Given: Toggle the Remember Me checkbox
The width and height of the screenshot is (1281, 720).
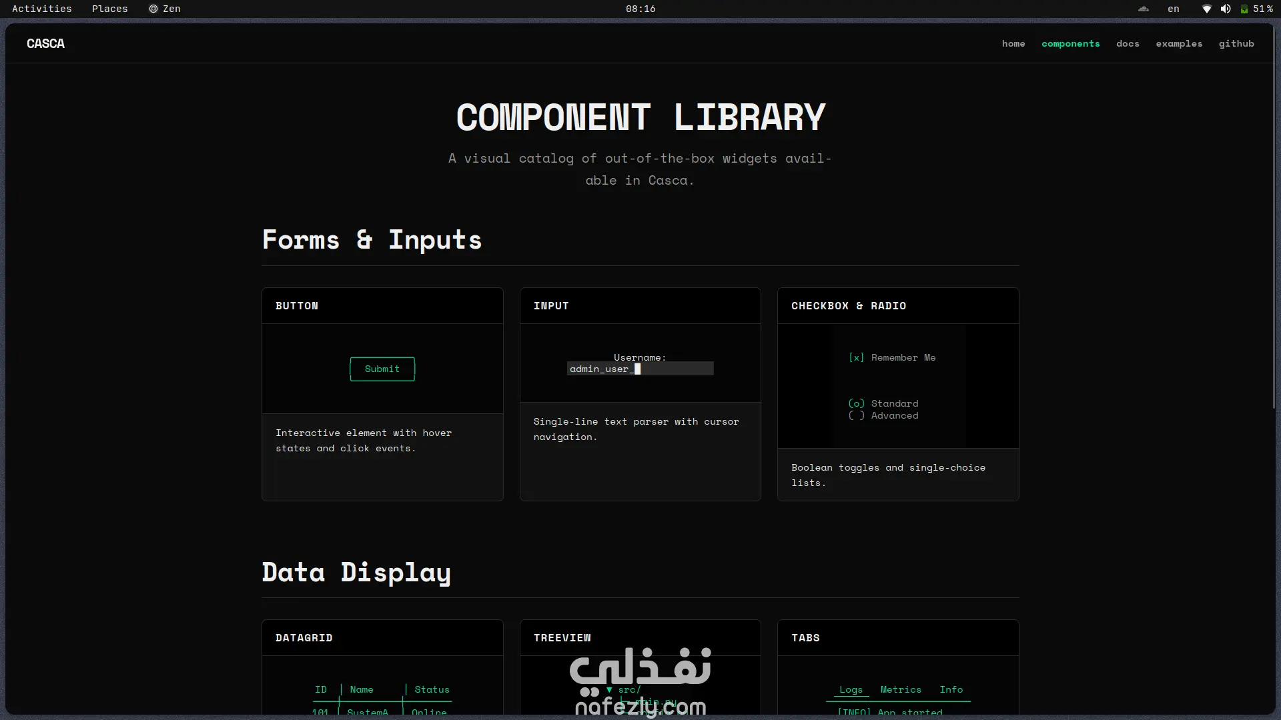Looking at the screenshot, I should [856, 358].
